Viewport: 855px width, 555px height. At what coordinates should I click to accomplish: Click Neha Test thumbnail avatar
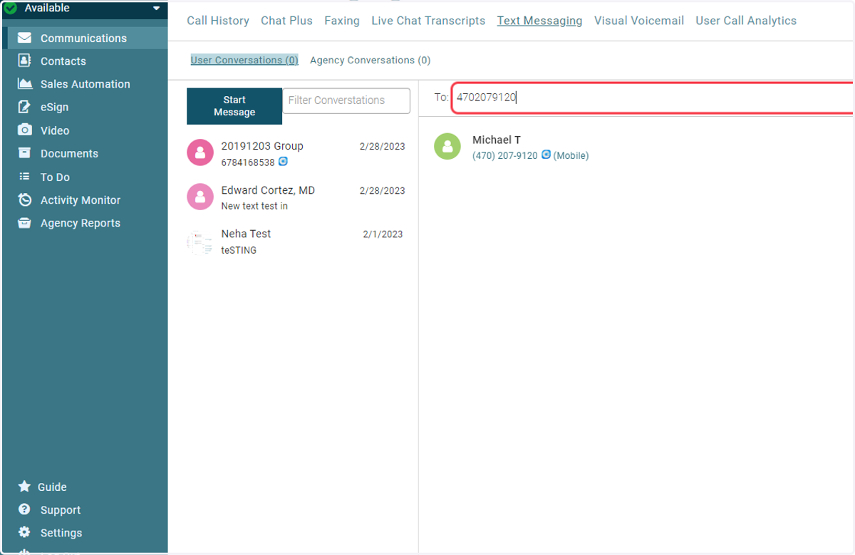coord(200,242)
